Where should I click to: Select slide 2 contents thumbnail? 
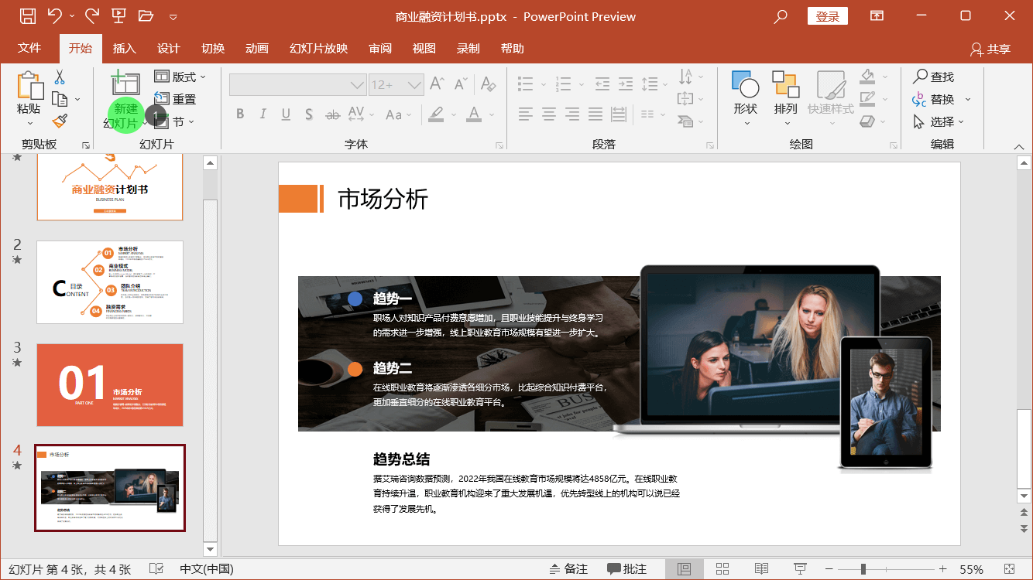tap(110, 282)
